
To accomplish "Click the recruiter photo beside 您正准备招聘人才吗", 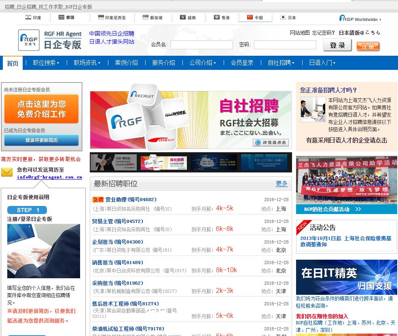I will tap(313, 109).
